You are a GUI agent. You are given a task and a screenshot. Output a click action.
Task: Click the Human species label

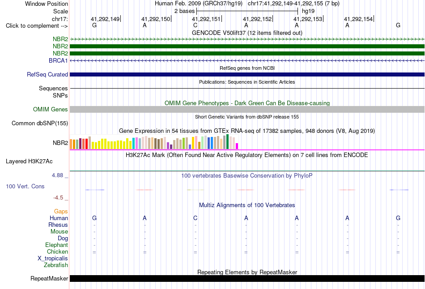59,218
